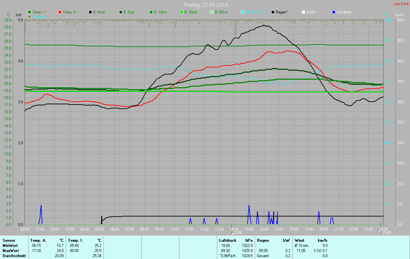This screenshot has height=259, width=410.
Task: Select the Luftdruck column header
Action: (228, 240)
